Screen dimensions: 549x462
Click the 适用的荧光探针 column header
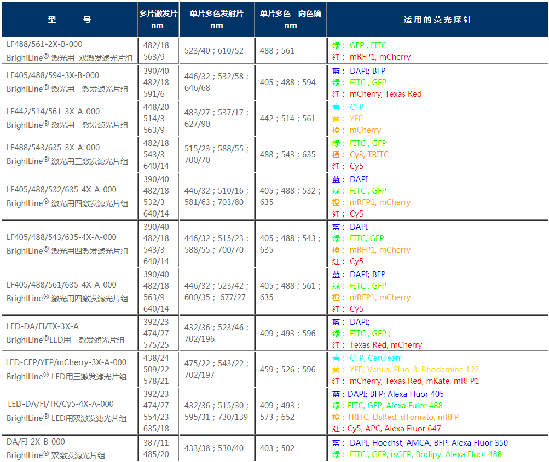pyautogui.click(x=438, y=20)
